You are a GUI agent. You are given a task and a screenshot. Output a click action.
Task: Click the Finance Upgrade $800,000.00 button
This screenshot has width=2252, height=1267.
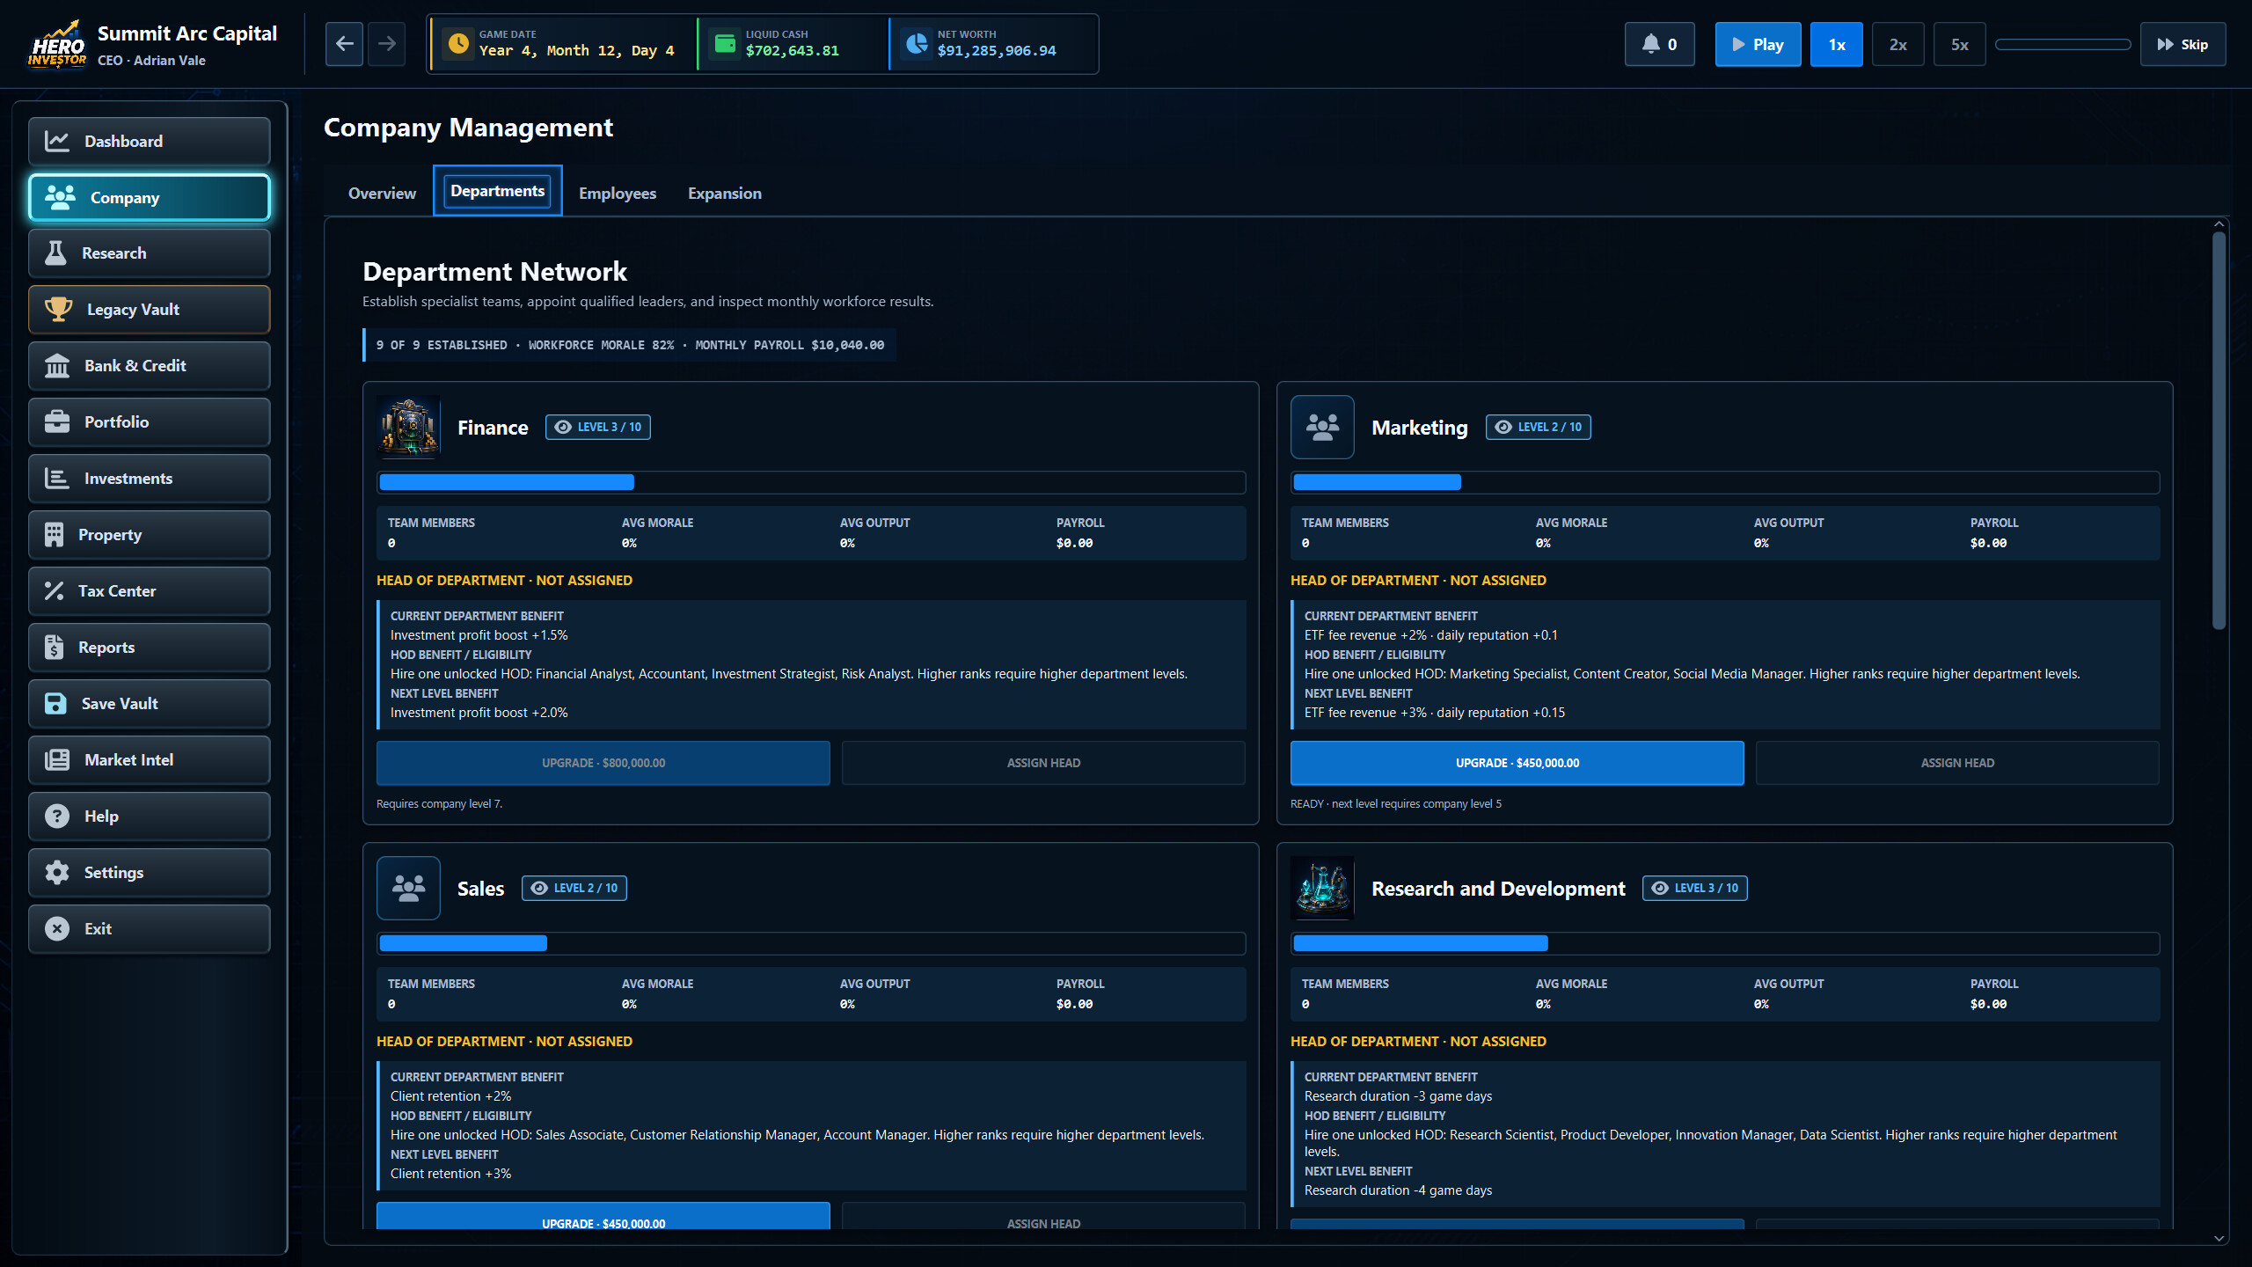pyautogui.click(x=603, y=763)
